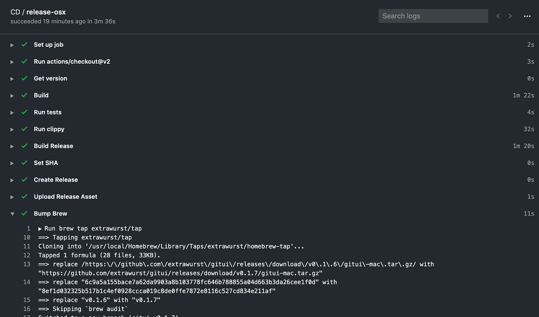This screenshot has width=539, height=317.
Task: Expand the Get version step
Action: point(12,78)
